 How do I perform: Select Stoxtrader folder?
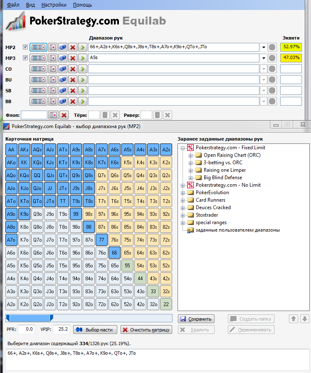(x=207, y=215)
